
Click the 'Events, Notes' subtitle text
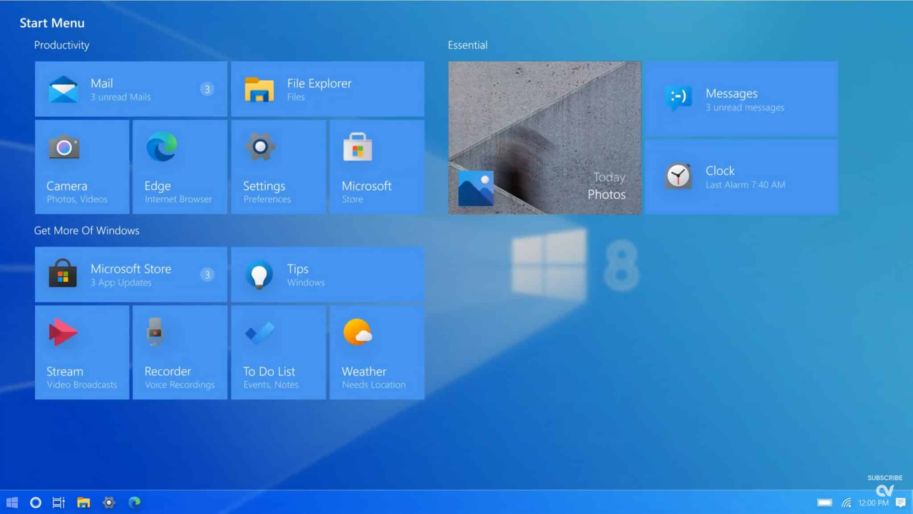[271, 384]
